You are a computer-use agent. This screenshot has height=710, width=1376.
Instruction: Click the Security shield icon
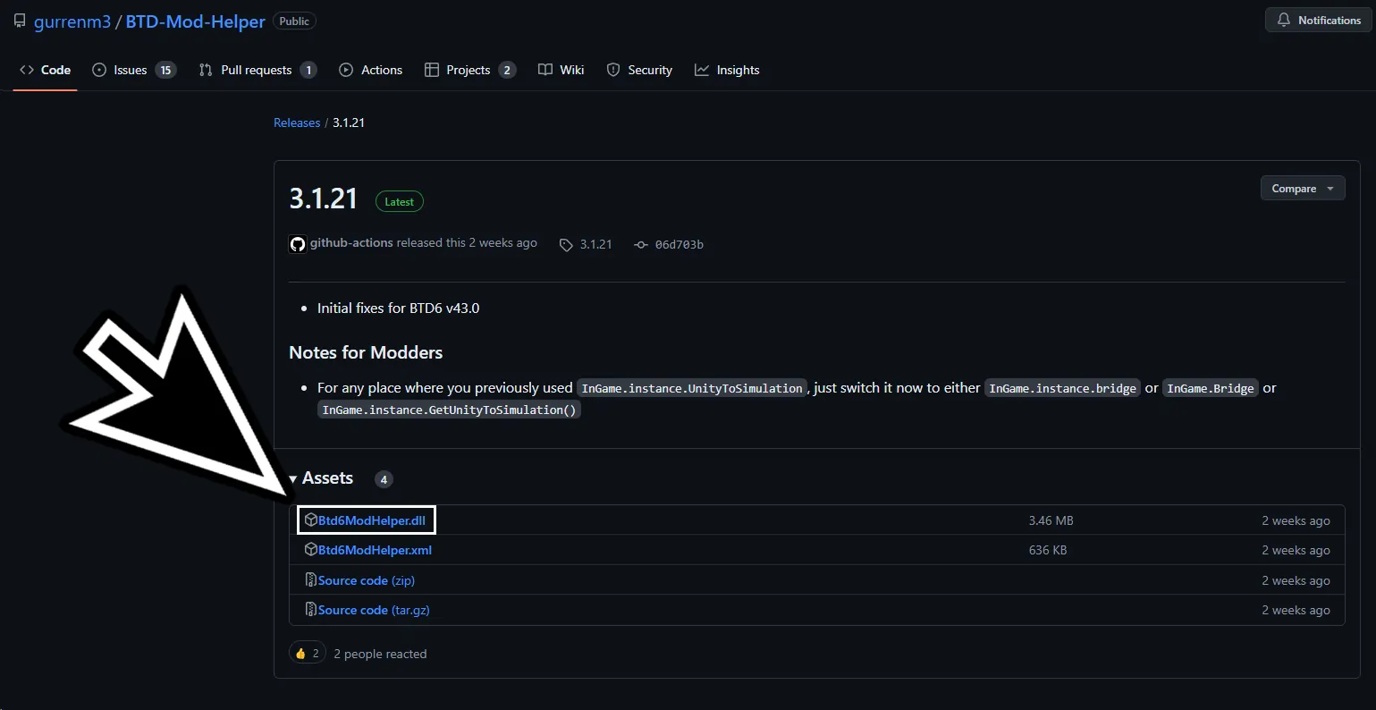(613, 69)
